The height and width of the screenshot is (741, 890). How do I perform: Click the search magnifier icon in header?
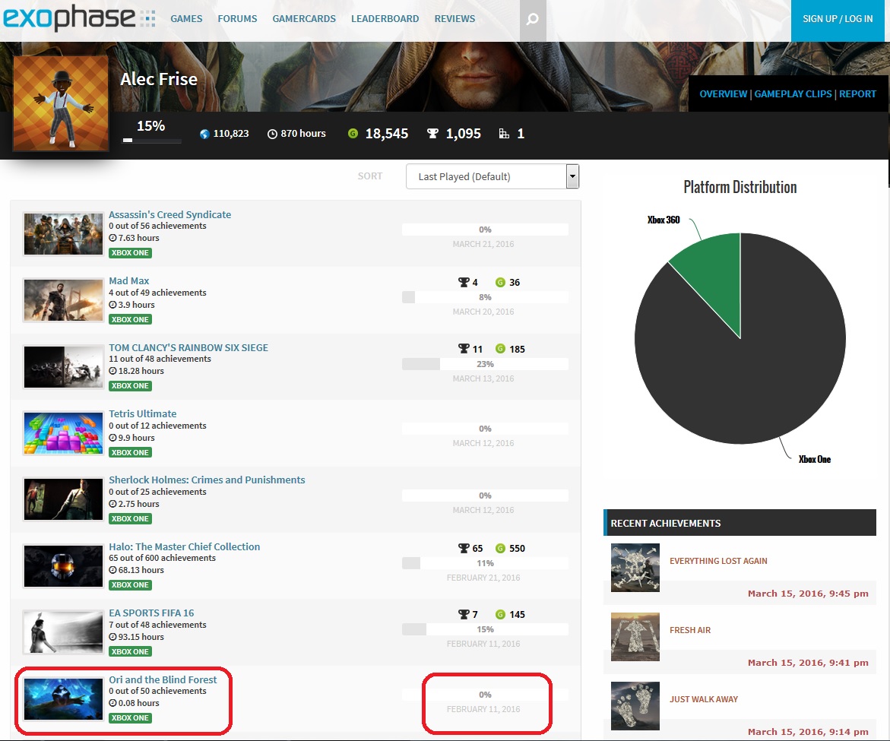point(533,19)
